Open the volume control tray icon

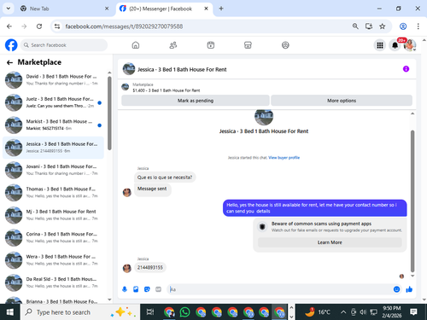[x=363, y=312]
